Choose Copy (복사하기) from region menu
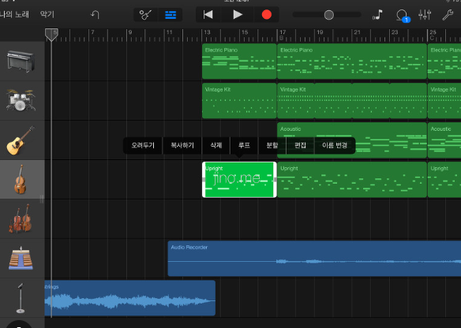 [x=182, y=145]
